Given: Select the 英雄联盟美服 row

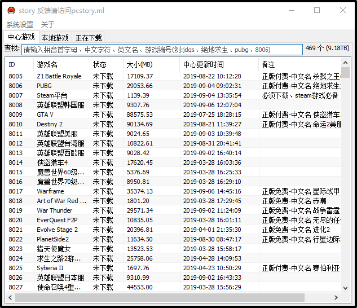Looking at the screenshot, I should [x=173, y=134].
